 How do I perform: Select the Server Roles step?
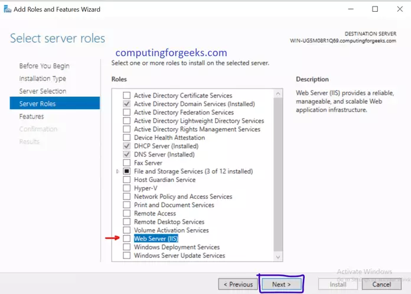point(55,103)
